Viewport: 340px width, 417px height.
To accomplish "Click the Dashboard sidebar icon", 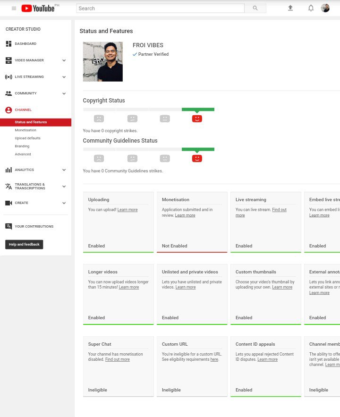I will point(8,43).
